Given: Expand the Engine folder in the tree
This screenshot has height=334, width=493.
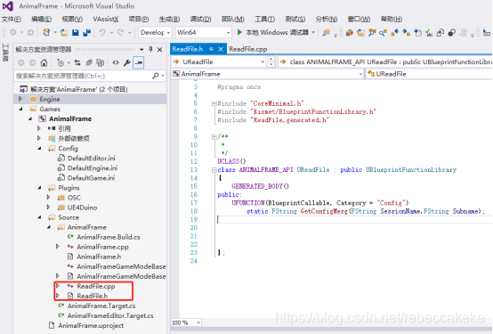Looking at the screenshot, I should [x=20, y=99].
